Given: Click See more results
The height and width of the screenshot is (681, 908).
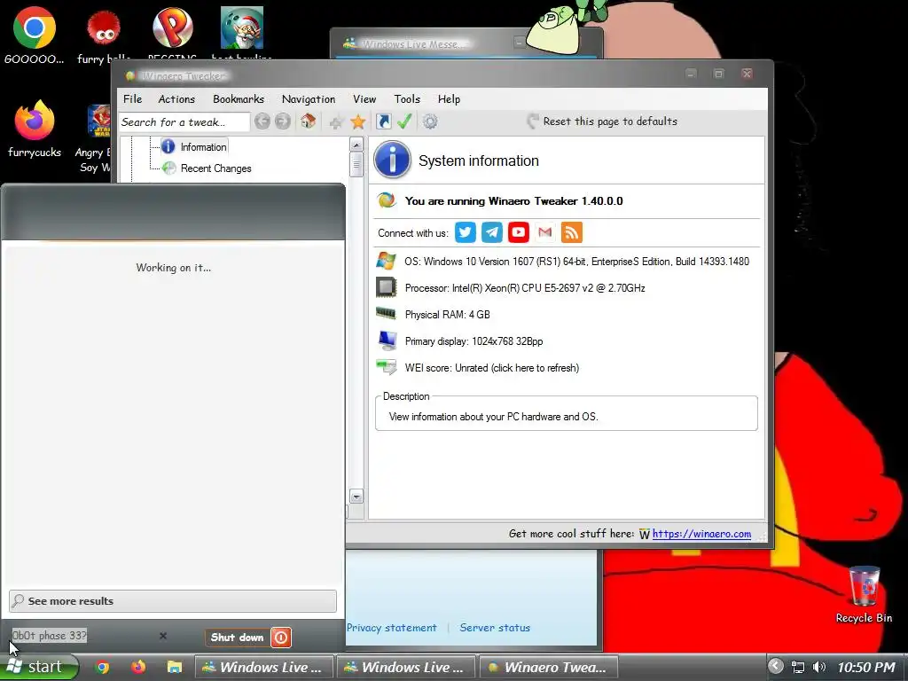Looking at the screenshot, I should click(173, 601).
